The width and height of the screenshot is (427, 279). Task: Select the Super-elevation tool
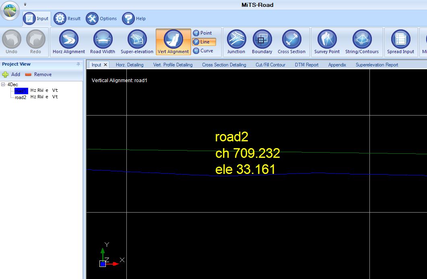click(137, 42)
